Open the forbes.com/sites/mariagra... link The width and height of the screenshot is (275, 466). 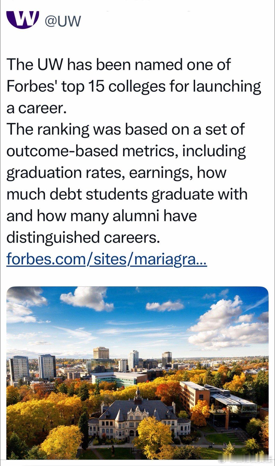coord(106,259)
